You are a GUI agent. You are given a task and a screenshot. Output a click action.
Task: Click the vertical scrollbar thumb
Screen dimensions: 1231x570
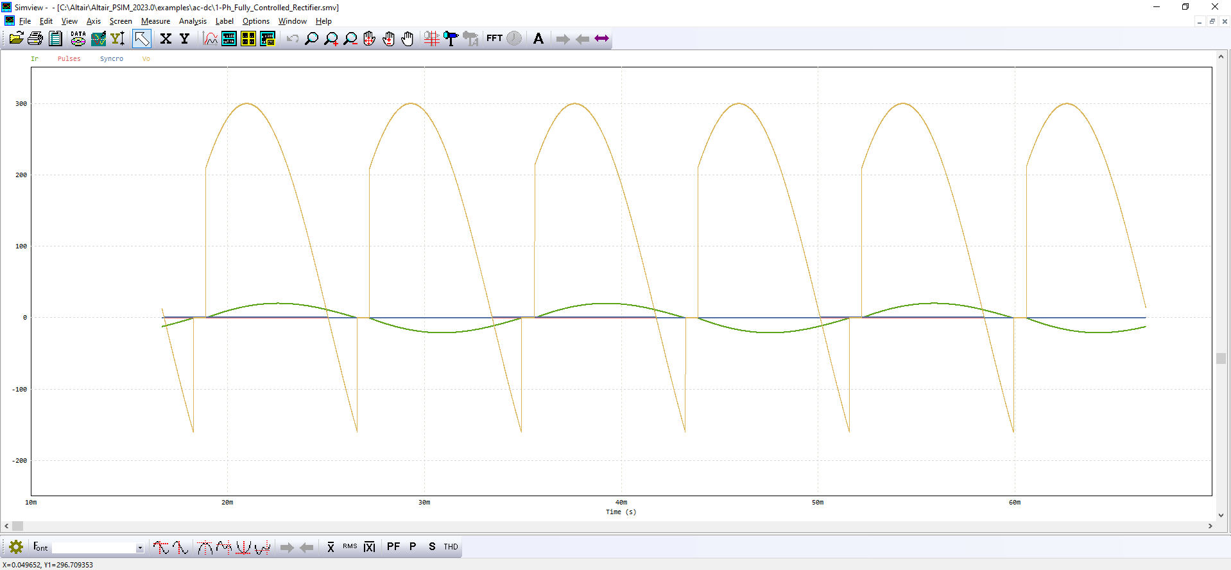(1221, 358)
